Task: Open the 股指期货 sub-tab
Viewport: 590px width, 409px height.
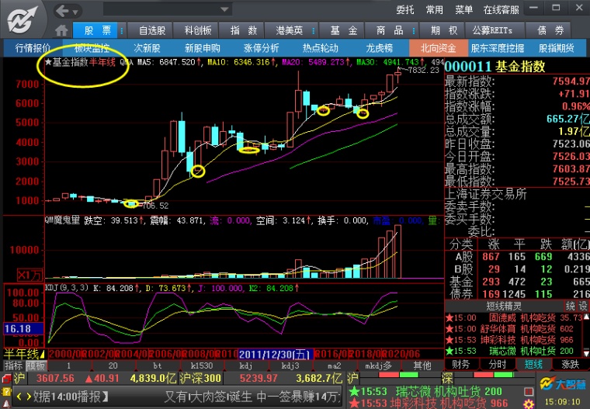Action: 557,48
